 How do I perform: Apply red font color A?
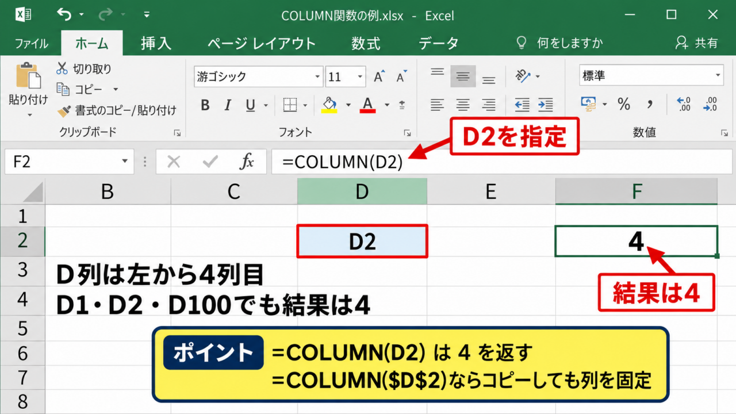(368, 105)
